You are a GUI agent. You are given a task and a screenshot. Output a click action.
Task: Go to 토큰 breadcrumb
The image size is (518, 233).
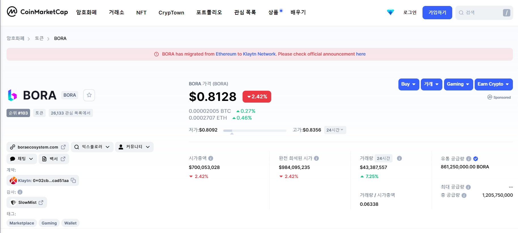click(39, 38)
